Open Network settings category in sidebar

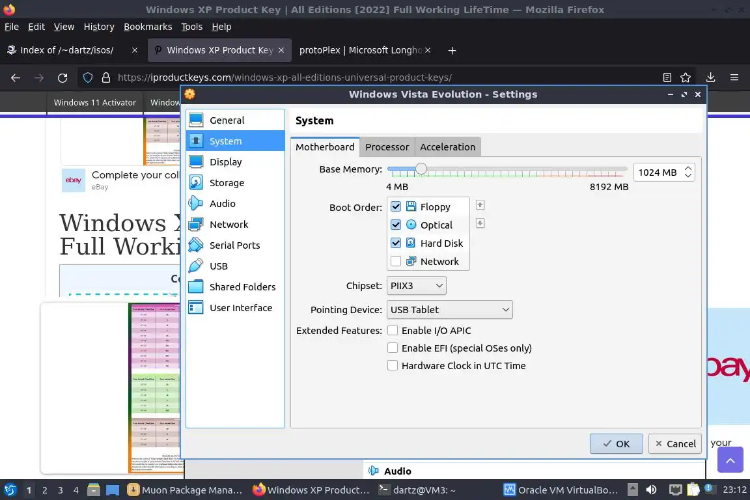point(235,225)
